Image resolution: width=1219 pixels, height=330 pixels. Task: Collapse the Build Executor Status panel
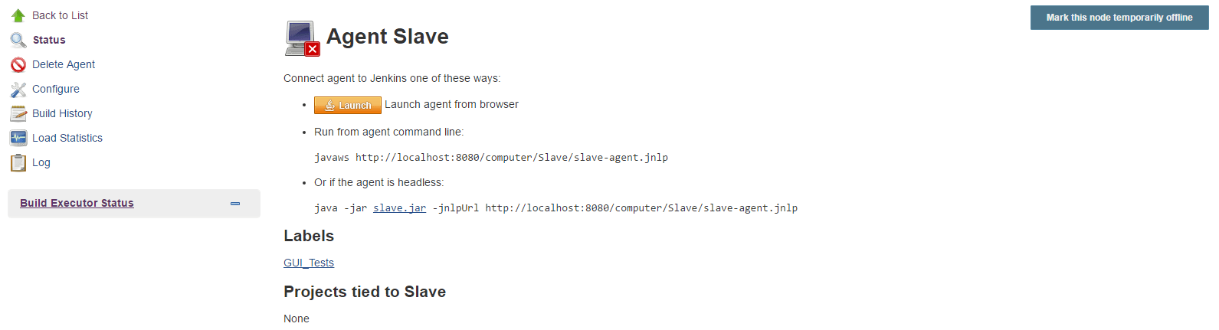click(235, 204)
